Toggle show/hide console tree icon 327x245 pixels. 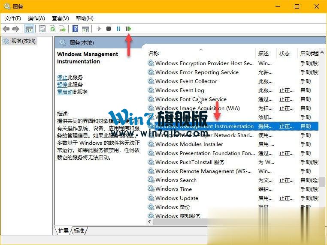[29, 29]
